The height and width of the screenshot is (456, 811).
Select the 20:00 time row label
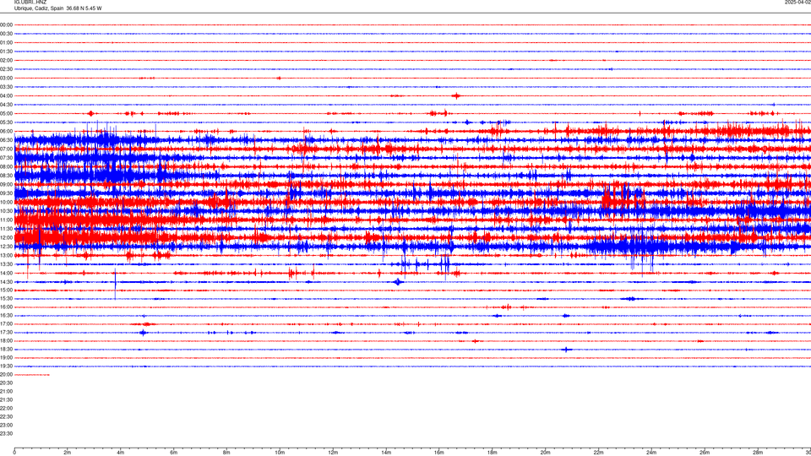tap(6, 374)
